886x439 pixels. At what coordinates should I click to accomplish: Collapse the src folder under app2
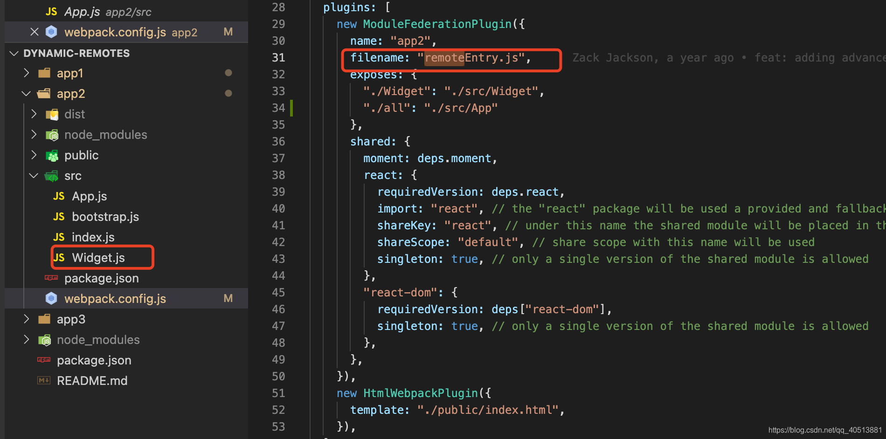coord(33,175)
